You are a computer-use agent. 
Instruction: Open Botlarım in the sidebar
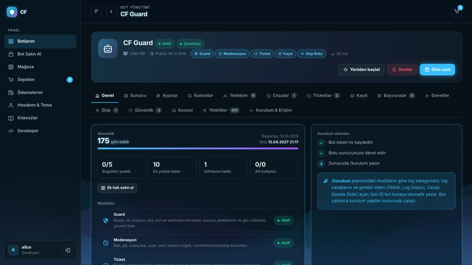point(40,41)
